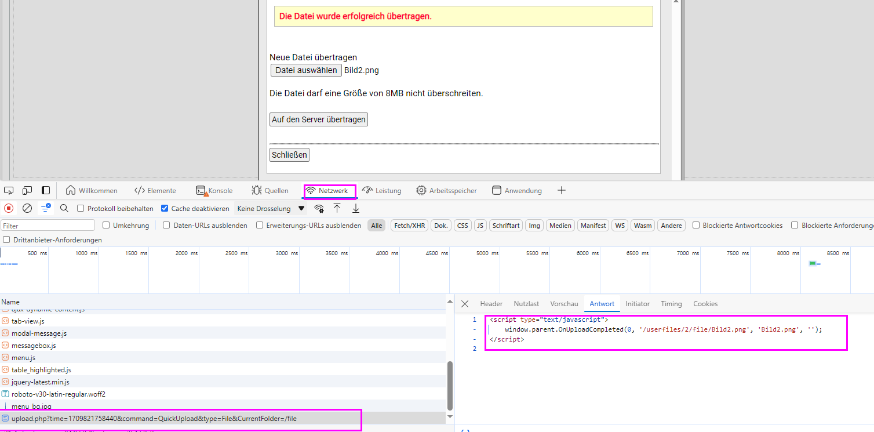
Task: Open the Cookies details tab
Action: (705, 304)
